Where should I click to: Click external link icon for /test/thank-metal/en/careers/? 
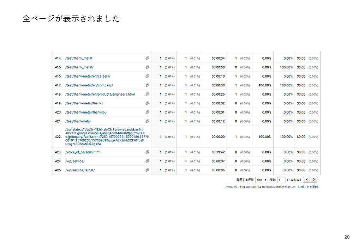[x=147, y=76]
